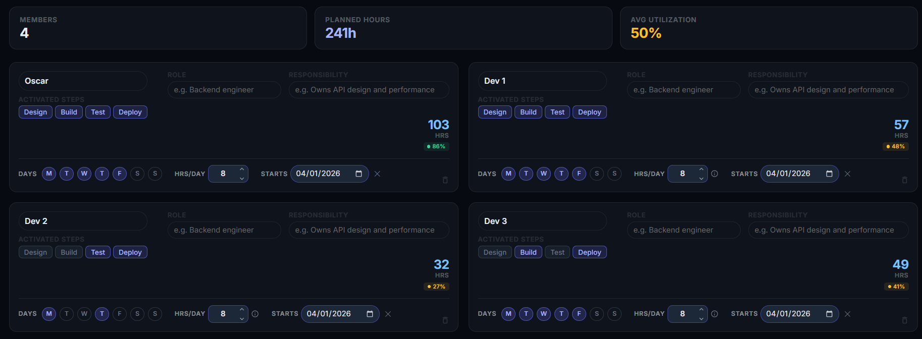Open the calendar picker for Oscar's start date
The width and height of the screenshot is (922, 339).
359,174
